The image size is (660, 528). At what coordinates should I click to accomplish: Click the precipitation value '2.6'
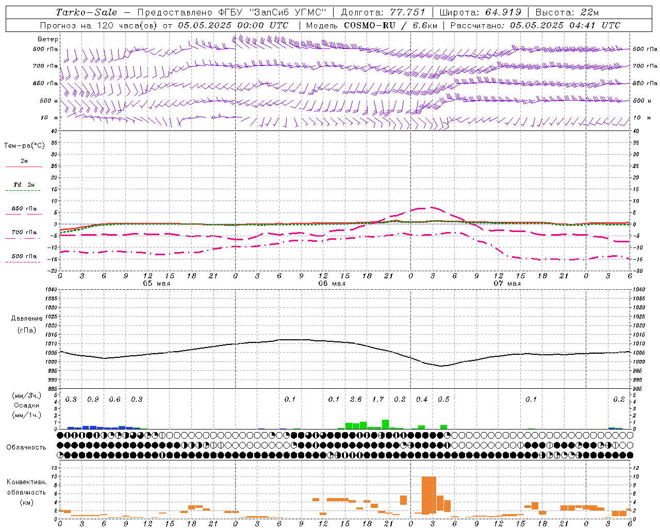[x=356, y=399]
